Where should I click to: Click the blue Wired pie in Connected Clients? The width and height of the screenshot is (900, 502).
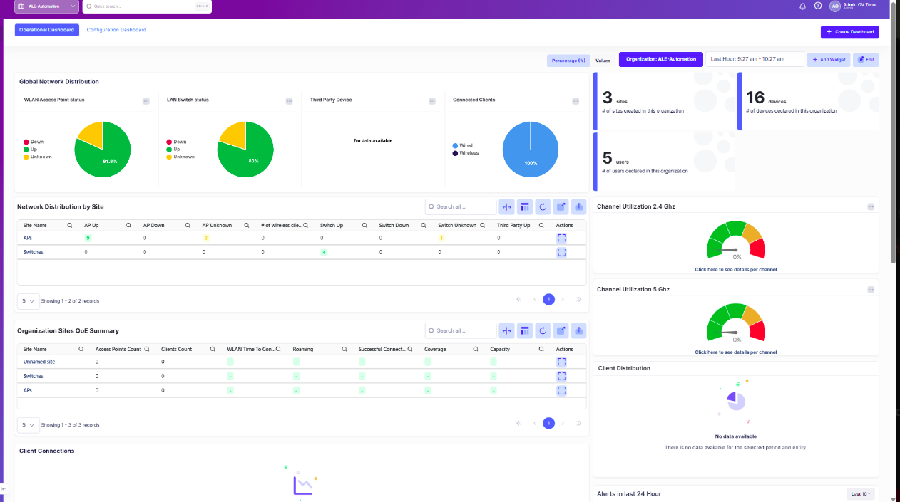531,150
